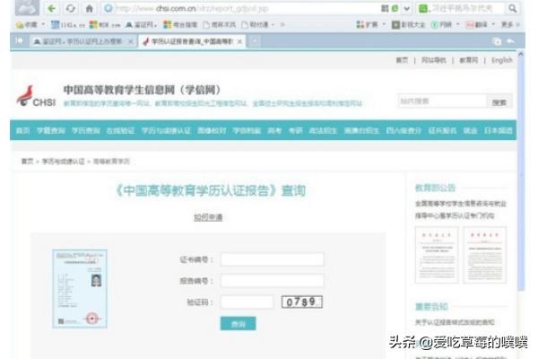Open the sample certificate thumbnail
This screenshot has width=538, height=359.
click(80, 289)
